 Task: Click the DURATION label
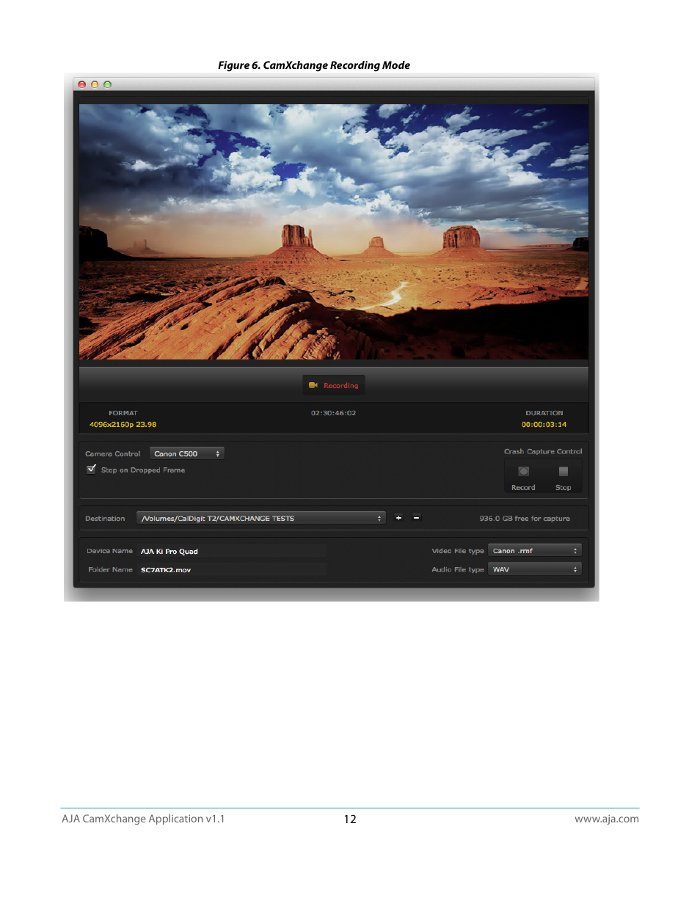pyautogui.click(x=544, y=413)
